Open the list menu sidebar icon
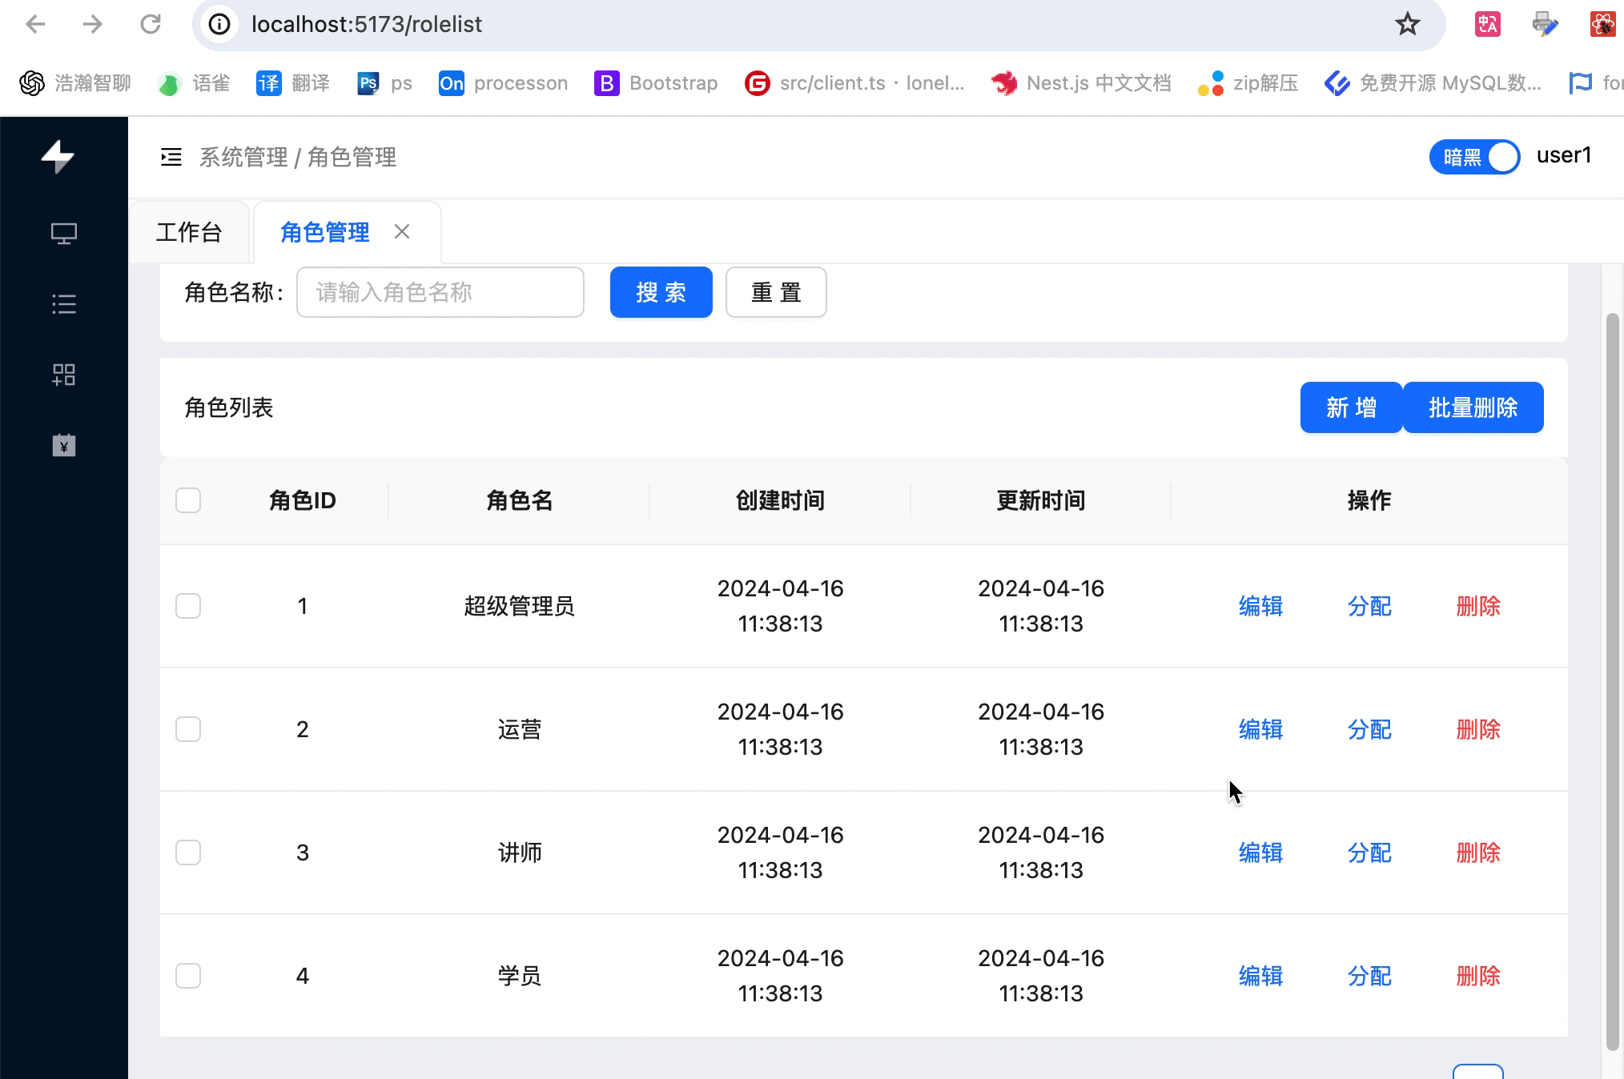The image size is (1624, 1079). tap(64, 304)
